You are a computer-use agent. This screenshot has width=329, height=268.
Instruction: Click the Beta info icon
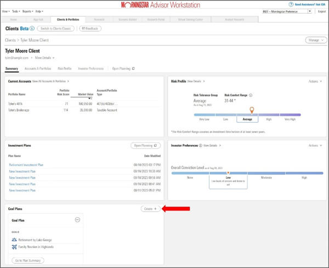tap(32, 28)
